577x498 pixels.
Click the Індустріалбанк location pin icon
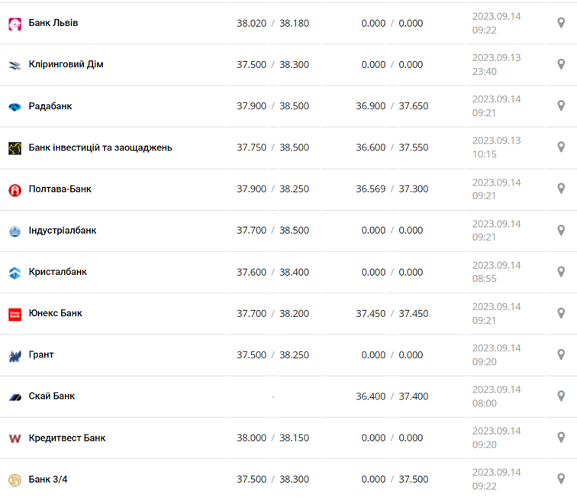[x=561, y=231]
